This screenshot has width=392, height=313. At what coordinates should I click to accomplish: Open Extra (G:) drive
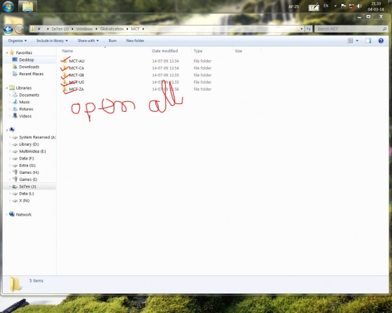[27, 165]
